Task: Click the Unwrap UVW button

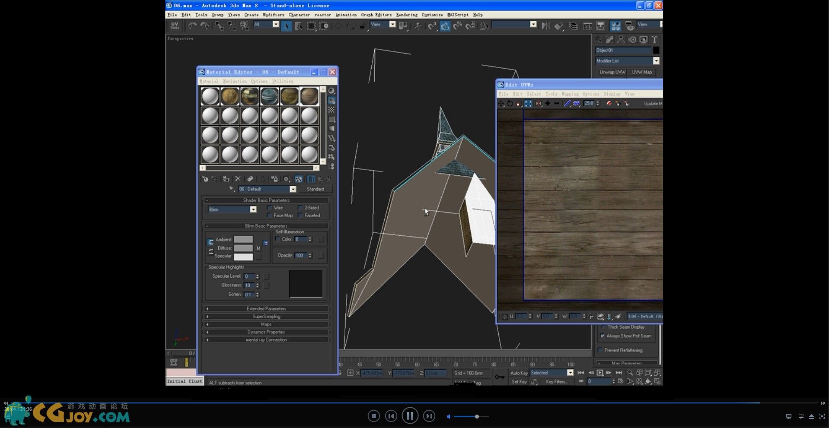Action: (x=612, y=72)
